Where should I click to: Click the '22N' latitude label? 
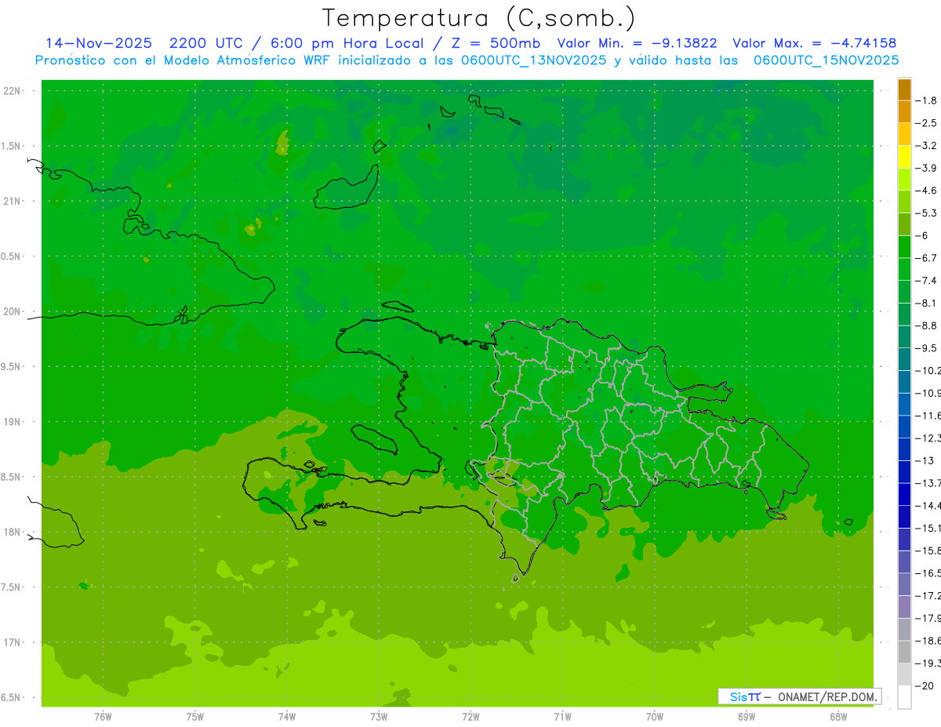[13, 91]
